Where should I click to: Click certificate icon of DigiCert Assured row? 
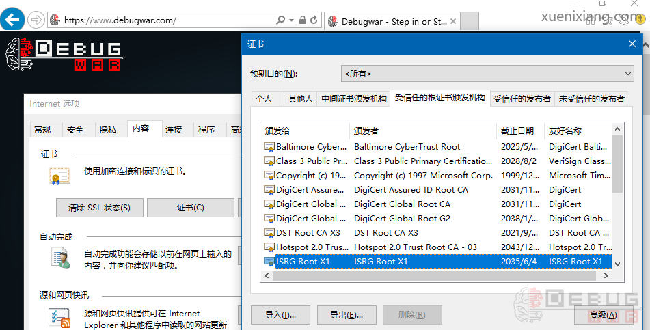pos(269,190)
